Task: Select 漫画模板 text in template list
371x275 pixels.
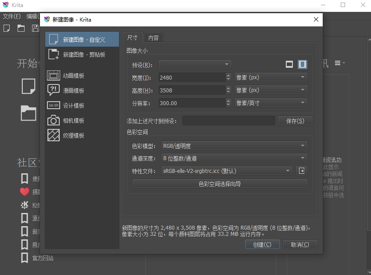Action: click(x=74, y=91)
